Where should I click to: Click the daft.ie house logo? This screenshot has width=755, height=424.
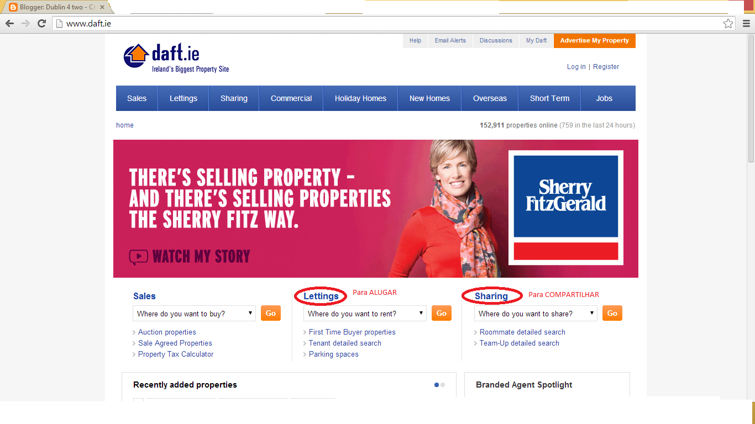[x=137, y=56]
